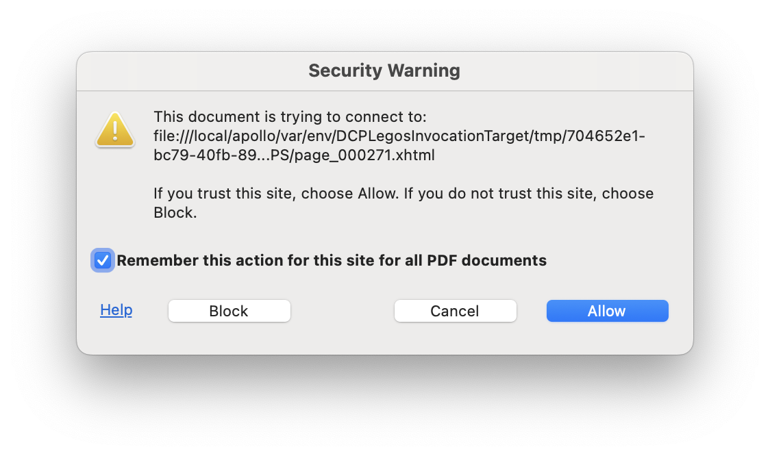Uncheck the Remember this action checkbox
The height and width of the screenshot is (456, 770).
point(103,260)
